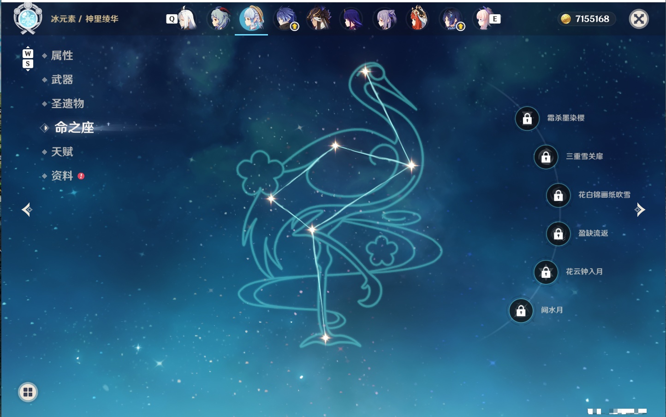The height and width of the screenshot is (417, 666).
Task: Select the pink-haired character portrait
Action: [483, 19]
